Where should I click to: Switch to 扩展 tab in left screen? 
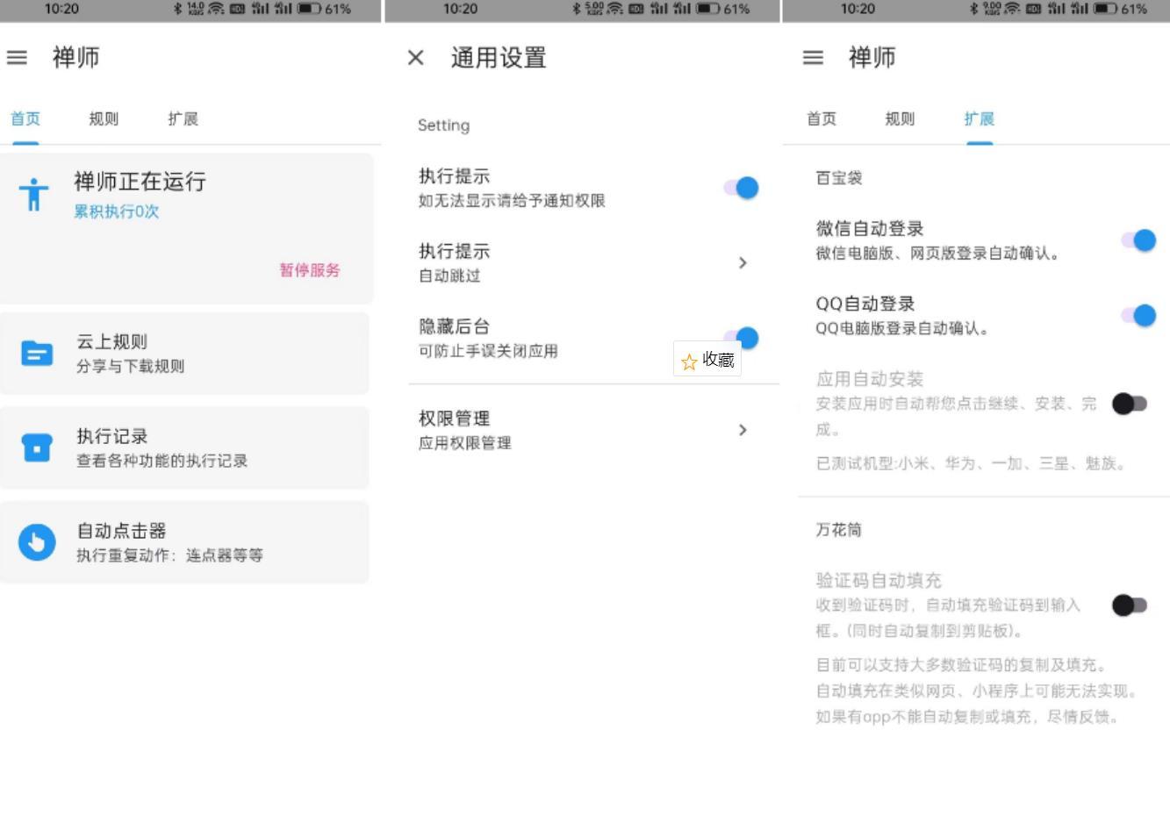click(x=183, y=118)
